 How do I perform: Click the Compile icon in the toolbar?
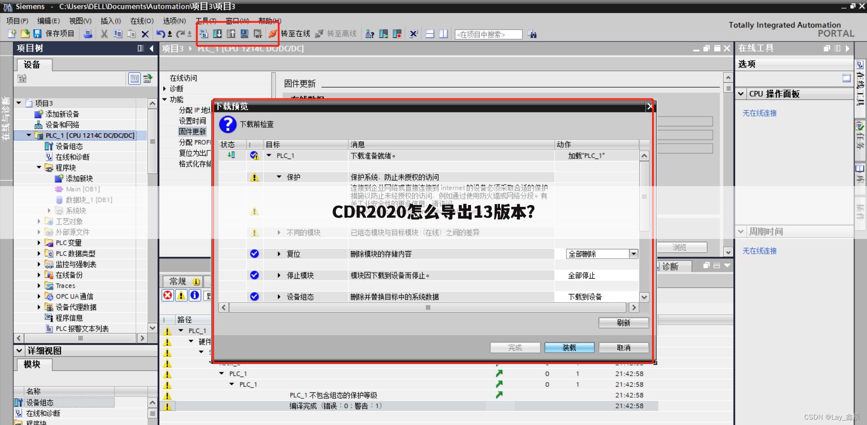204,34
